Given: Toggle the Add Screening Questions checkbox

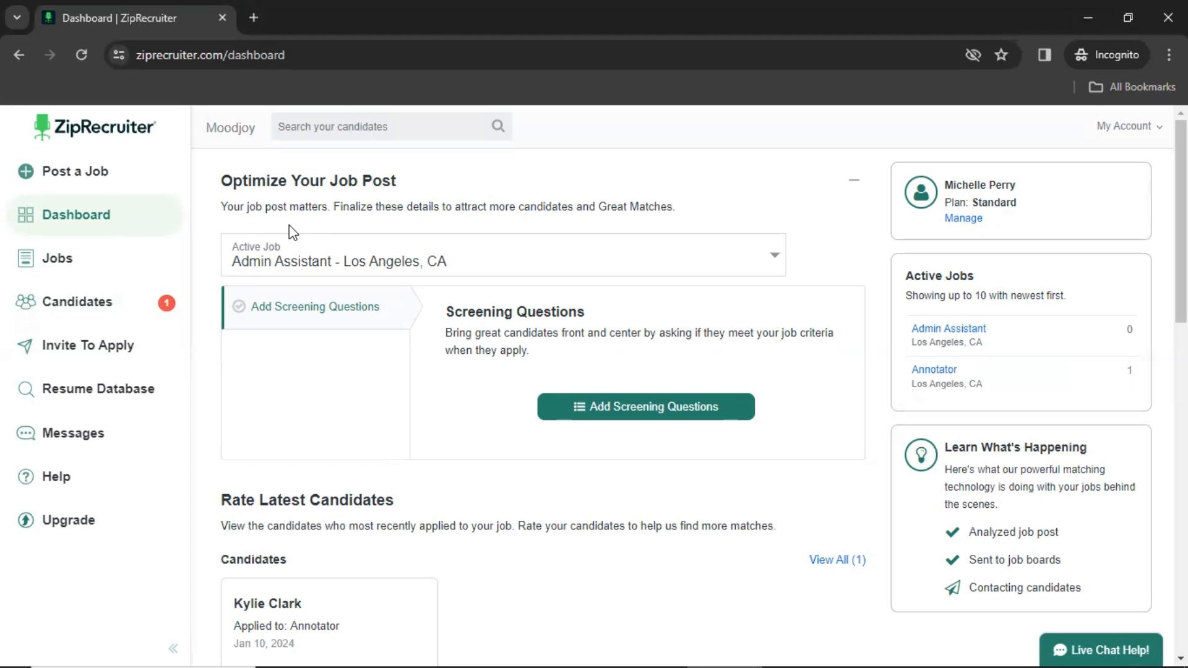Looking at the screenshot, I should point(239,306).
